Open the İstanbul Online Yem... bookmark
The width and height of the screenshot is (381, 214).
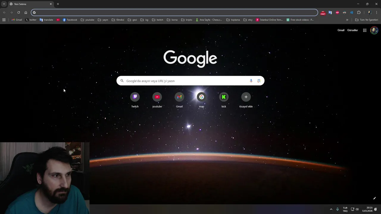269,20
